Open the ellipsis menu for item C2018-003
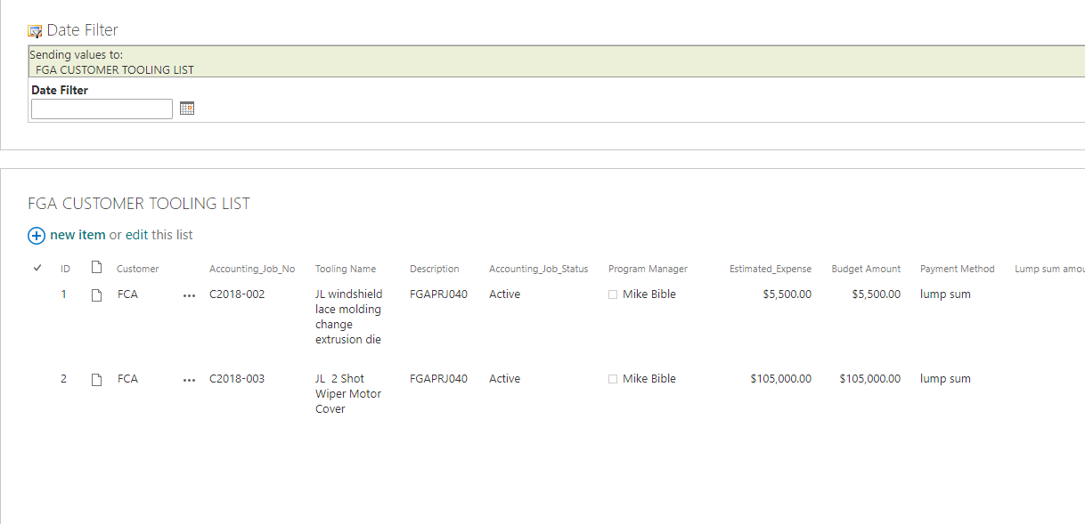Viewport: 1085px width, 524px height. click(x=189, y=378)
